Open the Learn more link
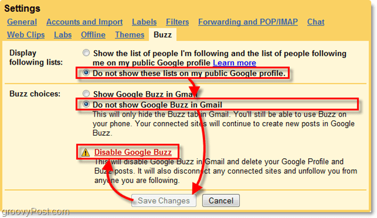377x218 pixels. click(235, 63)
